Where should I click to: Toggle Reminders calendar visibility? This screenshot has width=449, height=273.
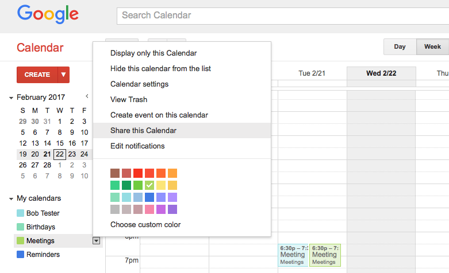point(20,254)
